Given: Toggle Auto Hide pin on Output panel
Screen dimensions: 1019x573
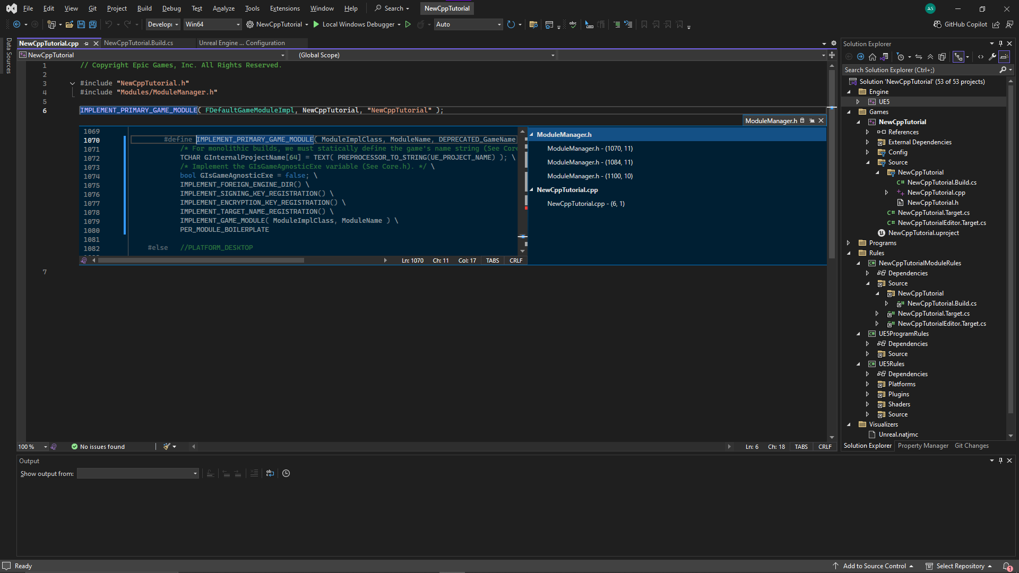Looking at the screenshot, I should click(1000, 461).
